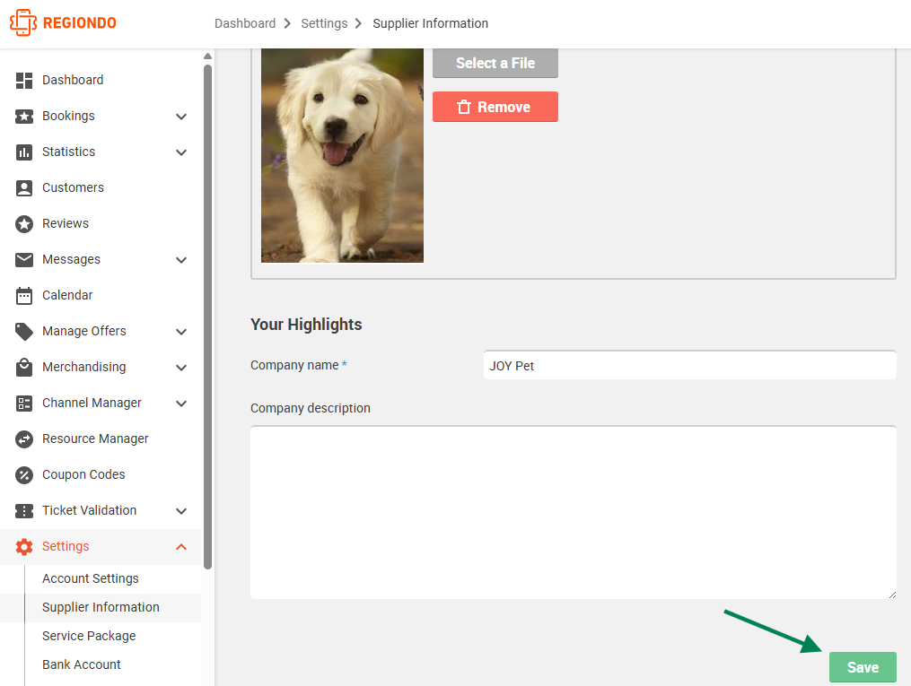This screenshot has width=911, height=686.
Task: Click the Customers person icon
Action: coord(24,188)
